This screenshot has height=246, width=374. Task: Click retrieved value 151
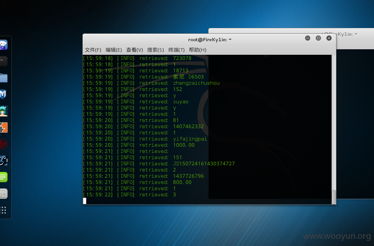(x=178, y=157)
